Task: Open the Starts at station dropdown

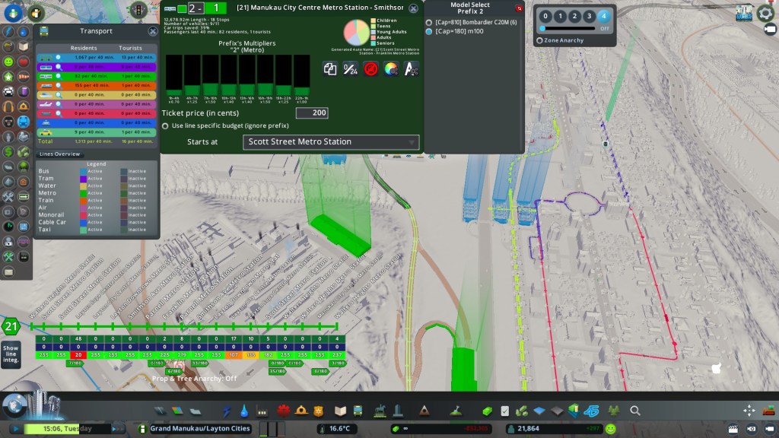Action: (x=331, y=142)
